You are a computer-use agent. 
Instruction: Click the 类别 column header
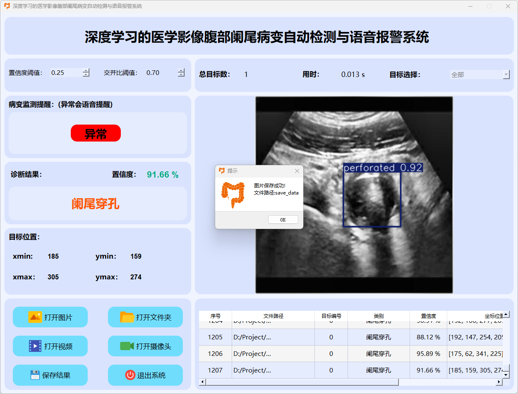coord(379,316)
